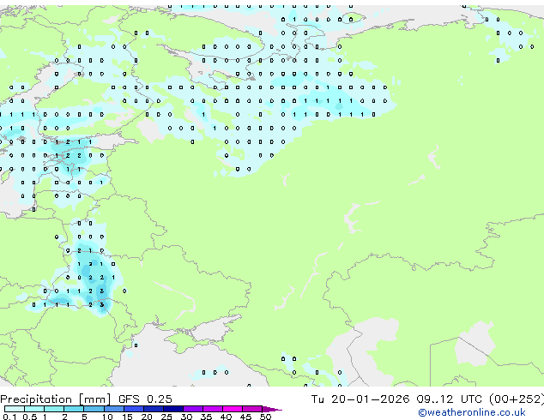The height and width of the screenshot is (420, 544).
Task: Pick the 15–20 mm legend swatch
Action: [x=134, y=409]
